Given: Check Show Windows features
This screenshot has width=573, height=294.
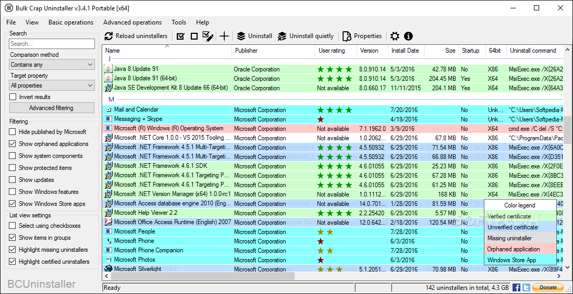Looking at the screenshot, I should [x=13, y=192].
